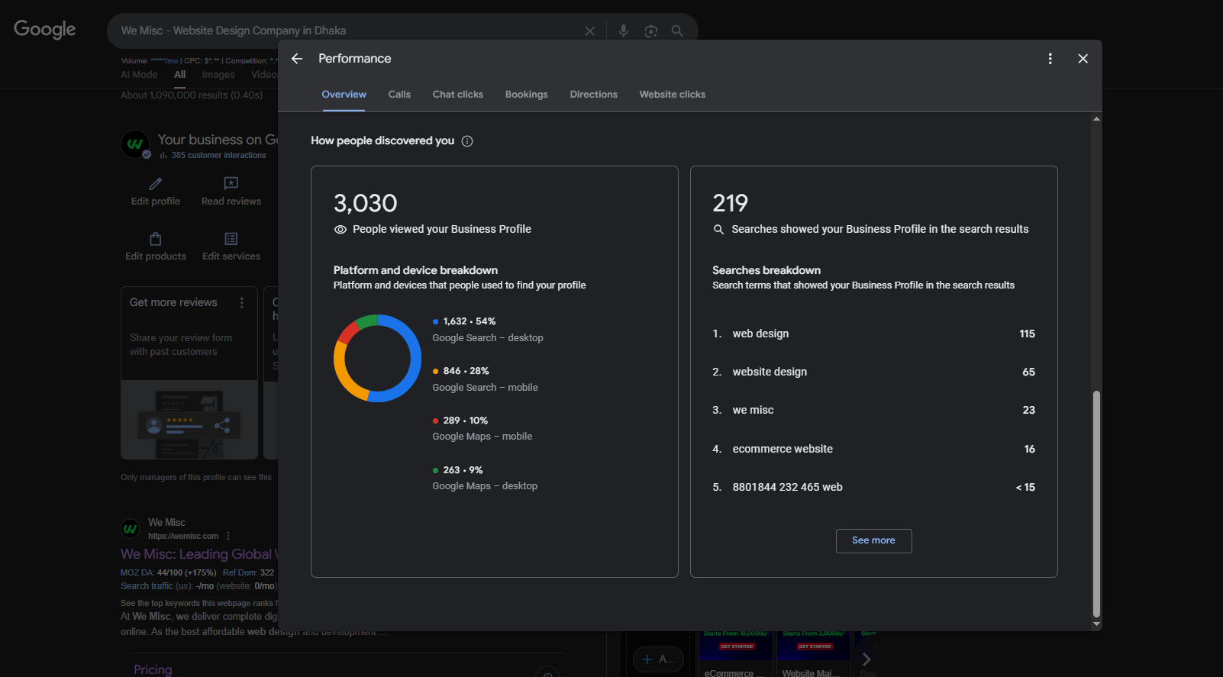Go to the Directions tab
The width and height of the screenshot is (1223, 677).
click(594, 95)
